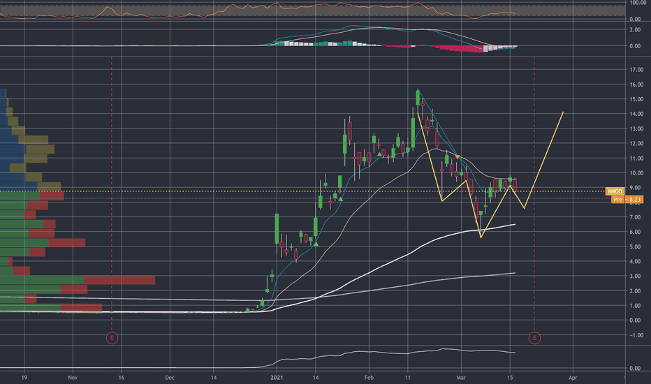Click the 19 date label on time axis

click(24, 377)
